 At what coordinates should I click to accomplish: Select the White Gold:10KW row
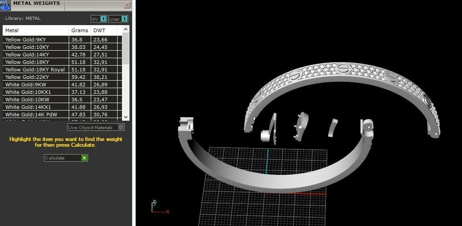62,100
